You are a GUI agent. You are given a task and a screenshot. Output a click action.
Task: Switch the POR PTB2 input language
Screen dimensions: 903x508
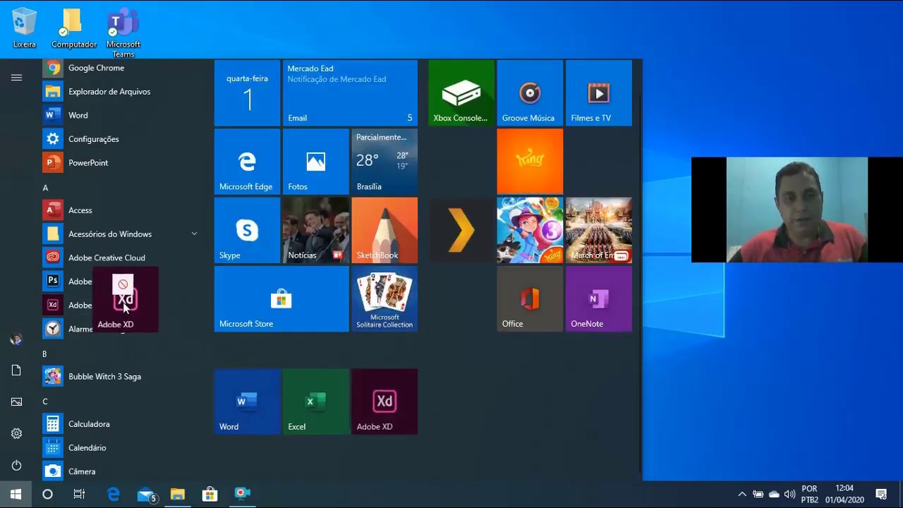coord(810,495)
